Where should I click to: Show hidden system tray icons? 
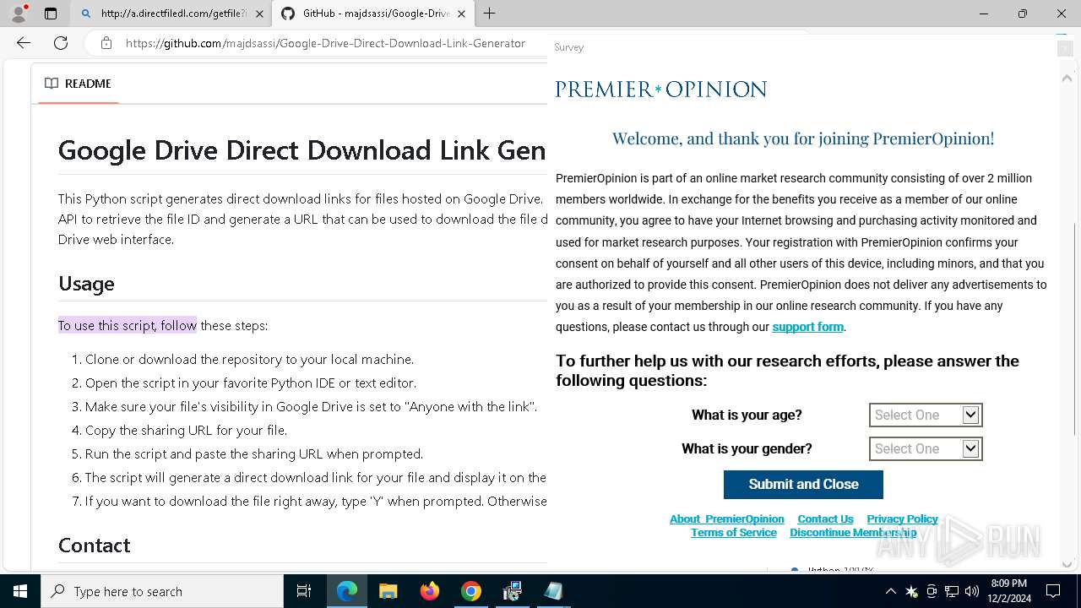pyautogui.click(x=890, y=591)
